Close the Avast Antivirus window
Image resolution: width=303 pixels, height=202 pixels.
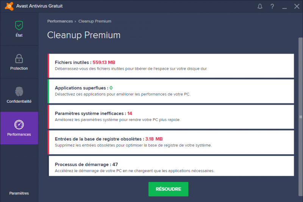pos(297,6)
